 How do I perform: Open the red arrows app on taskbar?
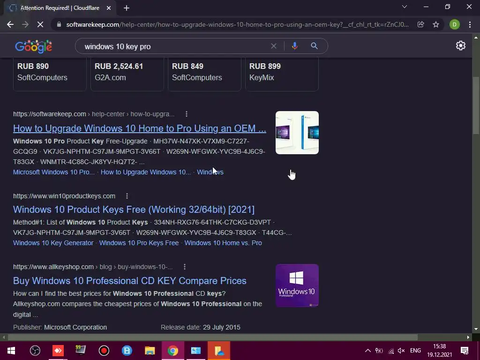(58, 351)
